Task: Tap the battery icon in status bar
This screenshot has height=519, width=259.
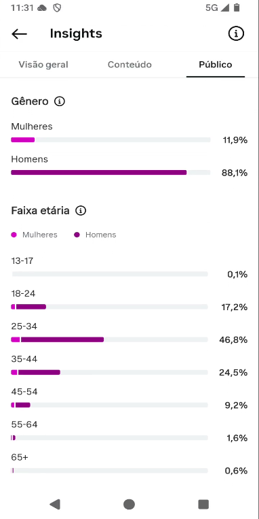Action: [237, 7]
